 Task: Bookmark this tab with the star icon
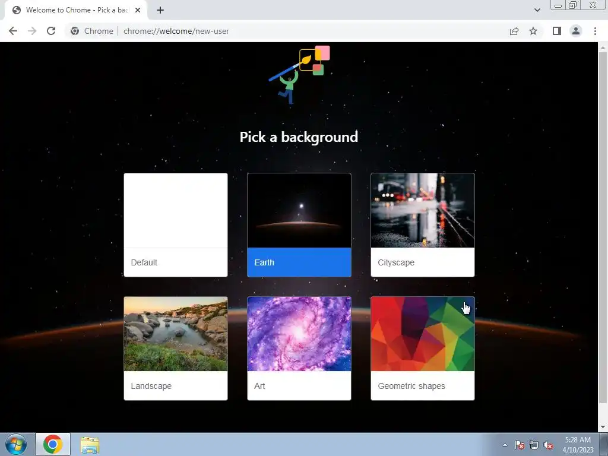coord(533,31)
